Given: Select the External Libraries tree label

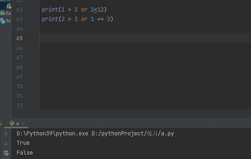Looking at the screenshot, I should tap(9, 13).
